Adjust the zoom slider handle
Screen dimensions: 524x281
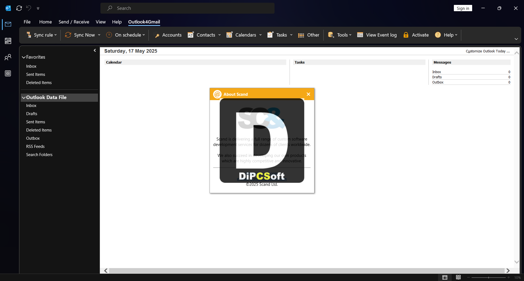pyautogui.click(x=489, y=277)
